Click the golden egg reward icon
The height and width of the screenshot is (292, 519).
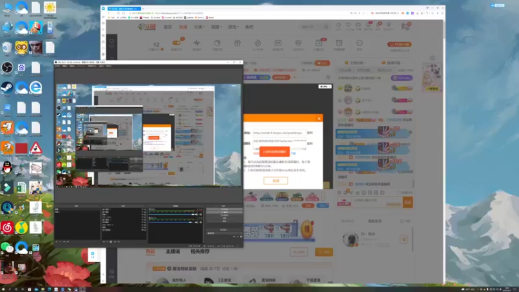pos(307,230)
